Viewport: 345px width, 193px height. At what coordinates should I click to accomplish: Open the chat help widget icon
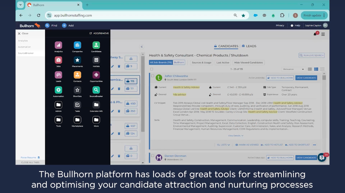322,157
